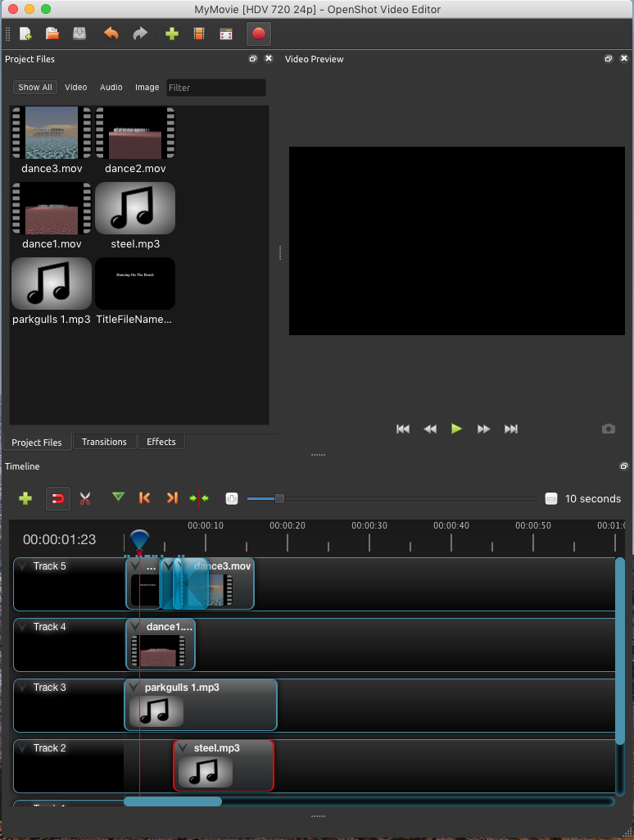The image size is (634, 840).
Task: Select the dance3.mov thumbnail in Project Files
Action: [x=52, y=132]
